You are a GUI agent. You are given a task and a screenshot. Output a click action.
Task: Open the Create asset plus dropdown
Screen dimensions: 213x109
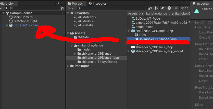coord(70,8)
